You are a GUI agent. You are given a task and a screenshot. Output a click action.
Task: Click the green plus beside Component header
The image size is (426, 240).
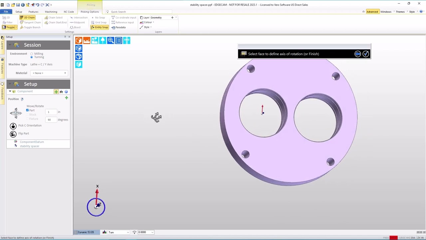pyautogui.click(x=56, y=92)
